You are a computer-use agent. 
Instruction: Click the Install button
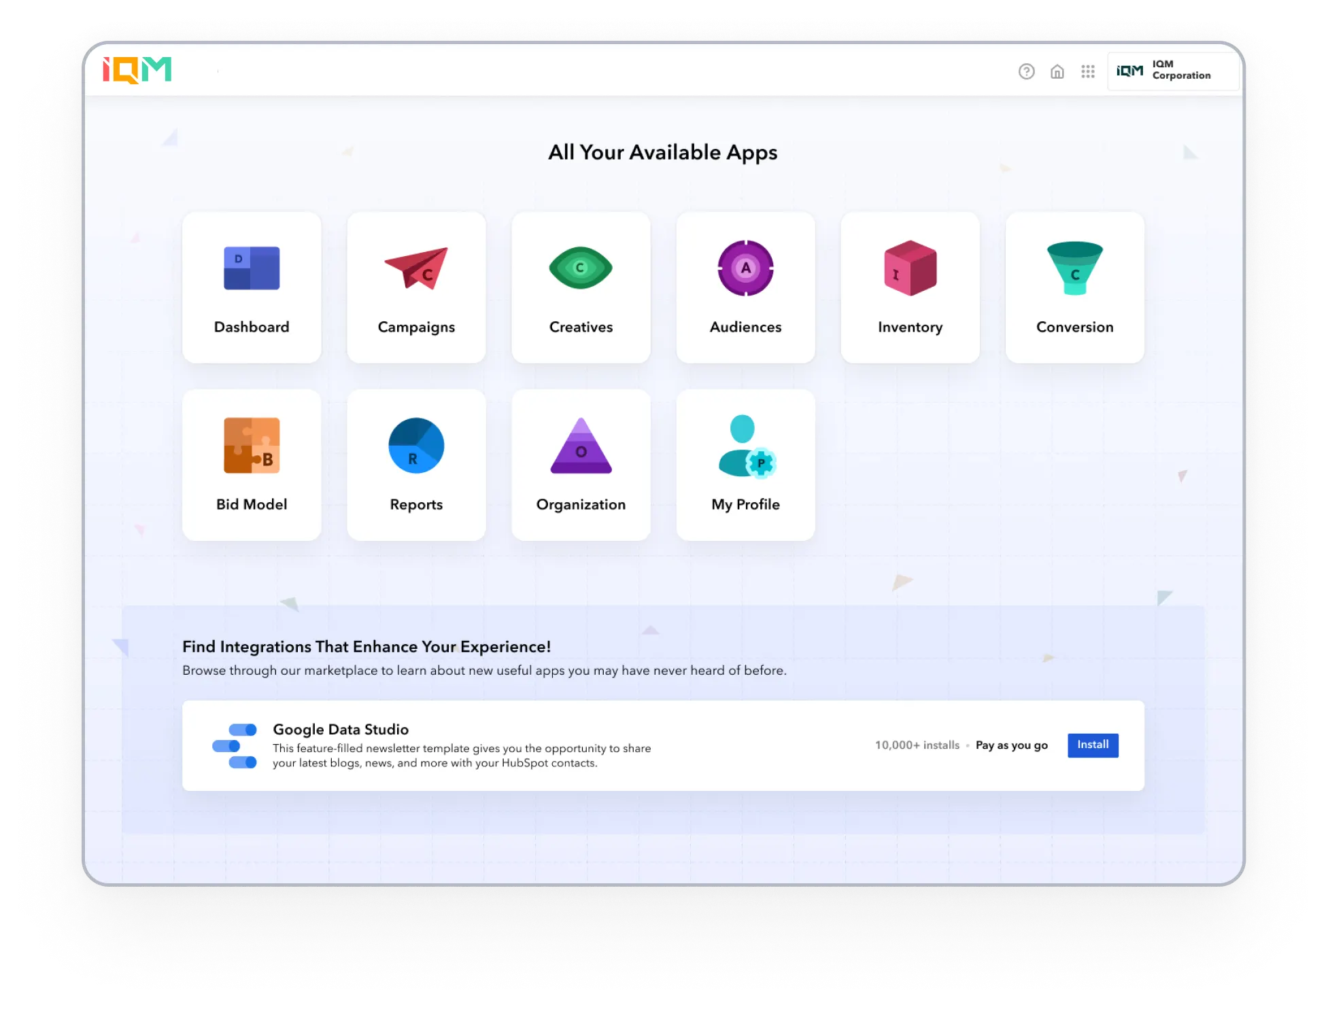click(x=1092, y=745)
